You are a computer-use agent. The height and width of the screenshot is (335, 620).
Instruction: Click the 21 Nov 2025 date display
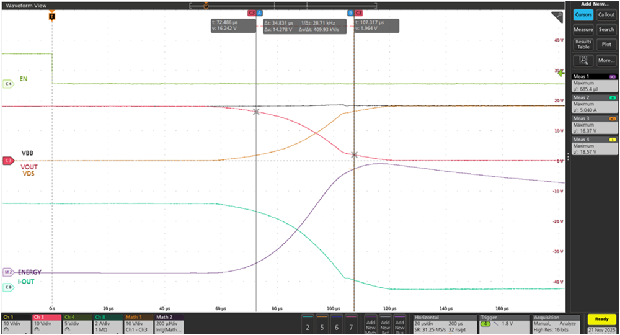(601, 329)
